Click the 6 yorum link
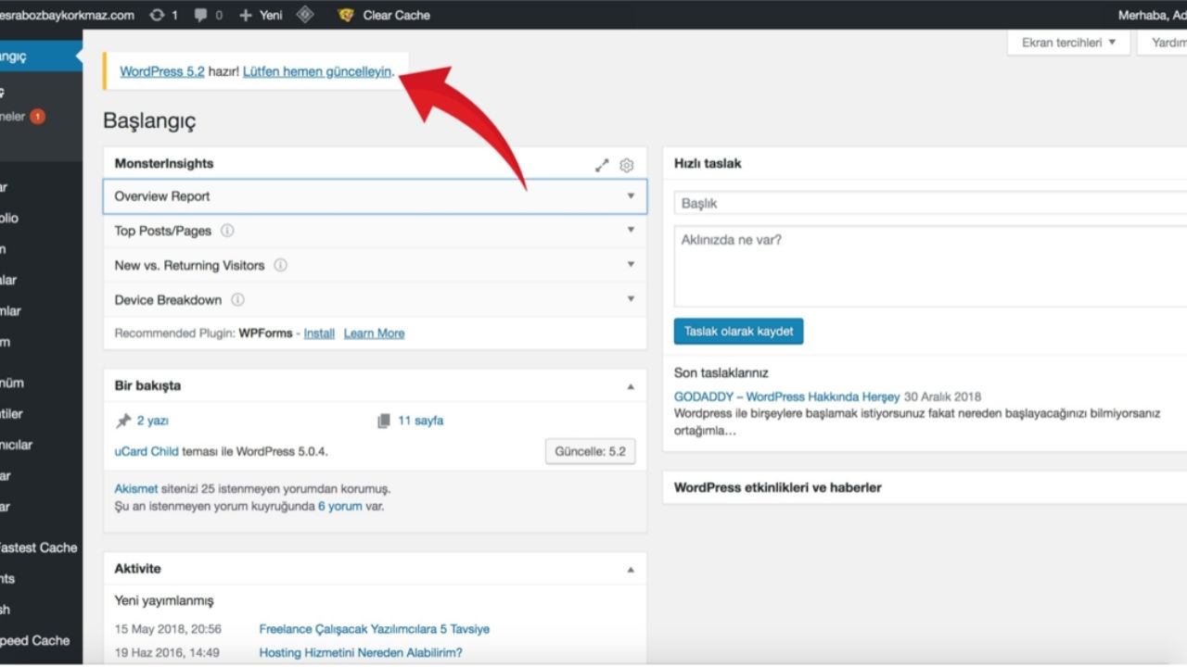The height and width of the screenshot is (667, 1187). [340, 507]
